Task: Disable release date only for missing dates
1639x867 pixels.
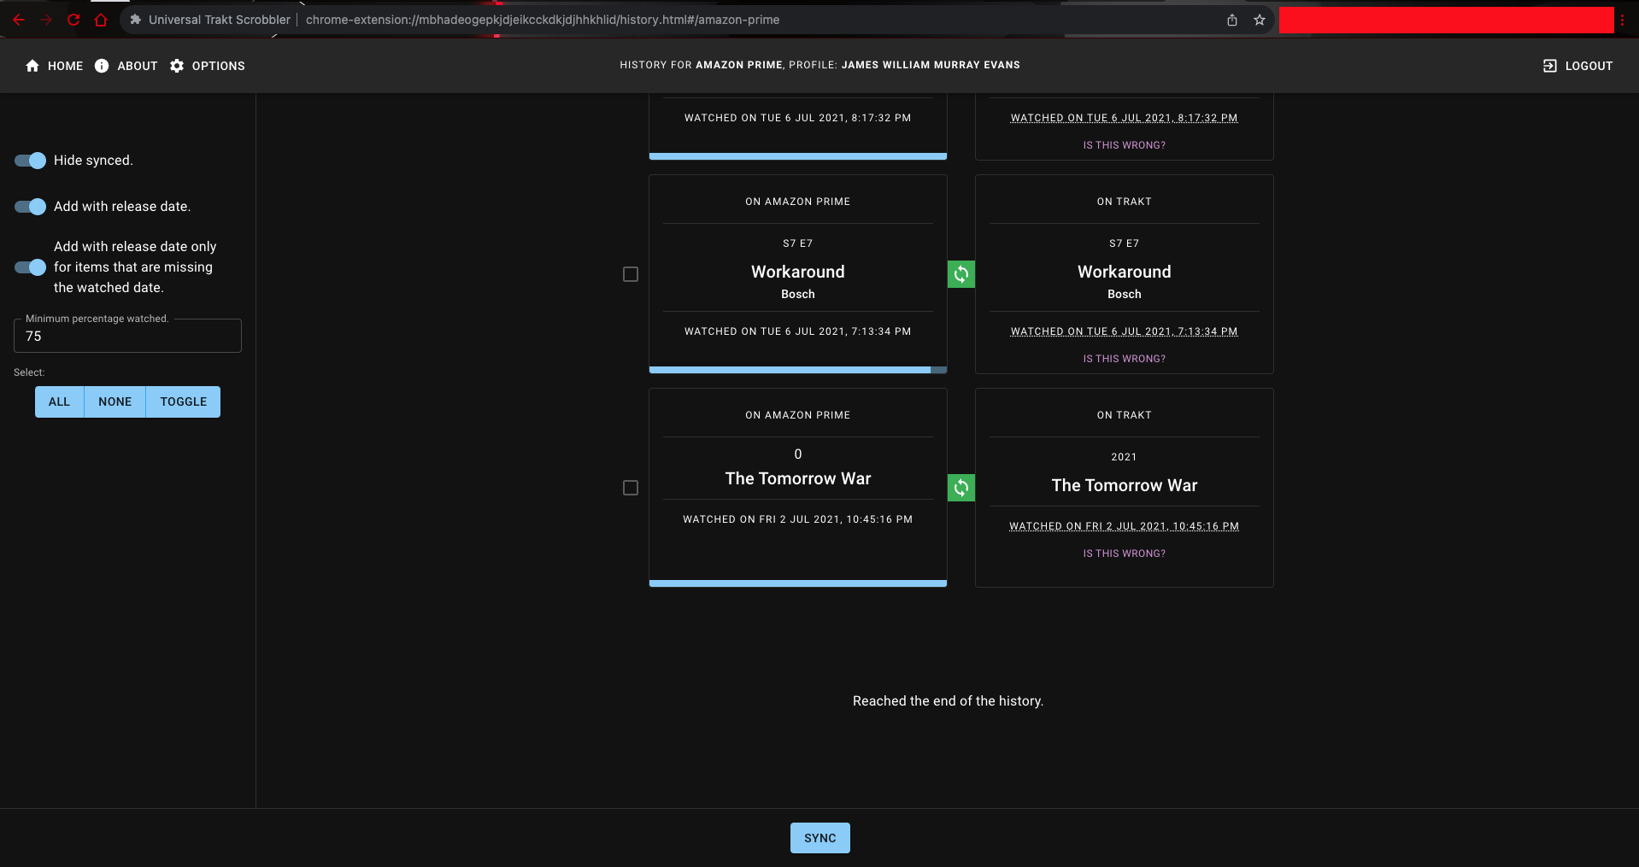Action: point(29,267)
